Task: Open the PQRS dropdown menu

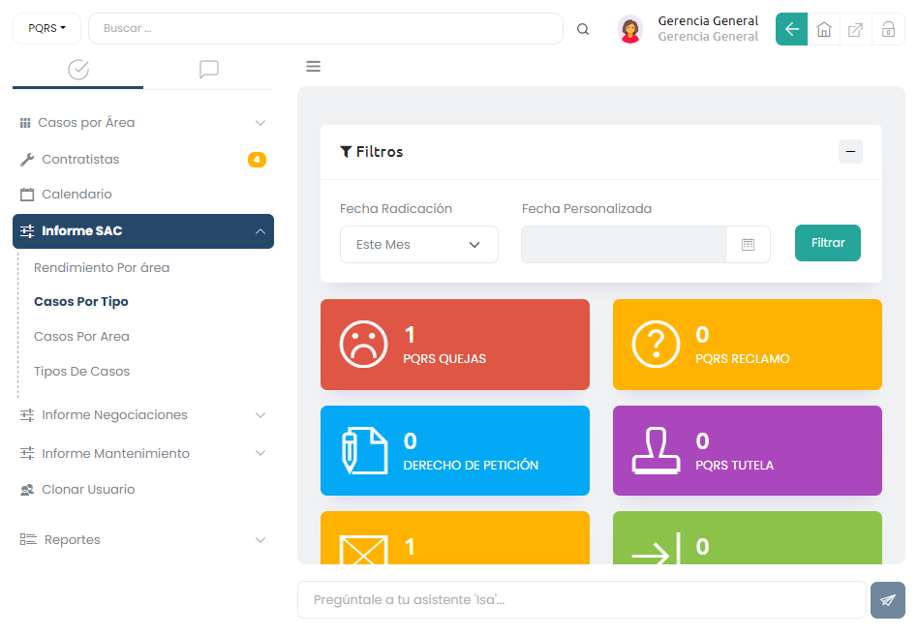Action: click(x=46, y=29)
